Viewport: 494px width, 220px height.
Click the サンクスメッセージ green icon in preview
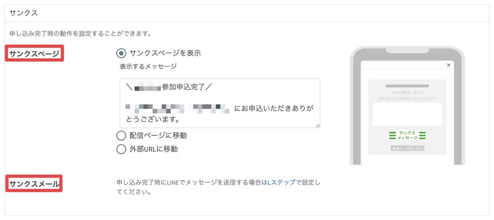pyautogui.click(x=407, y=135)
